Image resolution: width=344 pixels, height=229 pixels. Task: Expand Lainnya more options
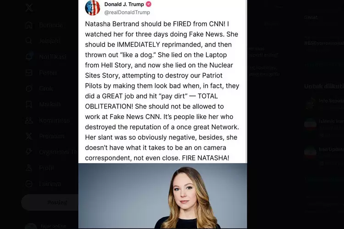(x=29, y=184)
